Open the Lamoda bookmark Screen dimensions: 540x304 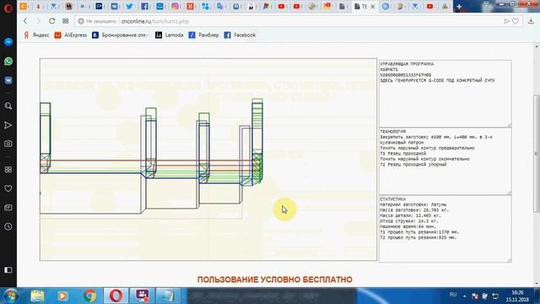click(x=169, y=35)
